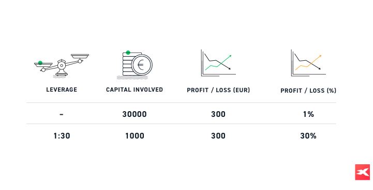Viewport: 373px width, 190px height.
Task: Click the green dot on the scale
Action: click(x=40, y=63)
